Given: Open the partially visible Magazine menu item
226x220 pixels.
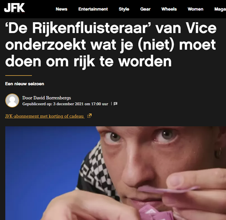Looking at the screenshot, I should coord(220,9).
